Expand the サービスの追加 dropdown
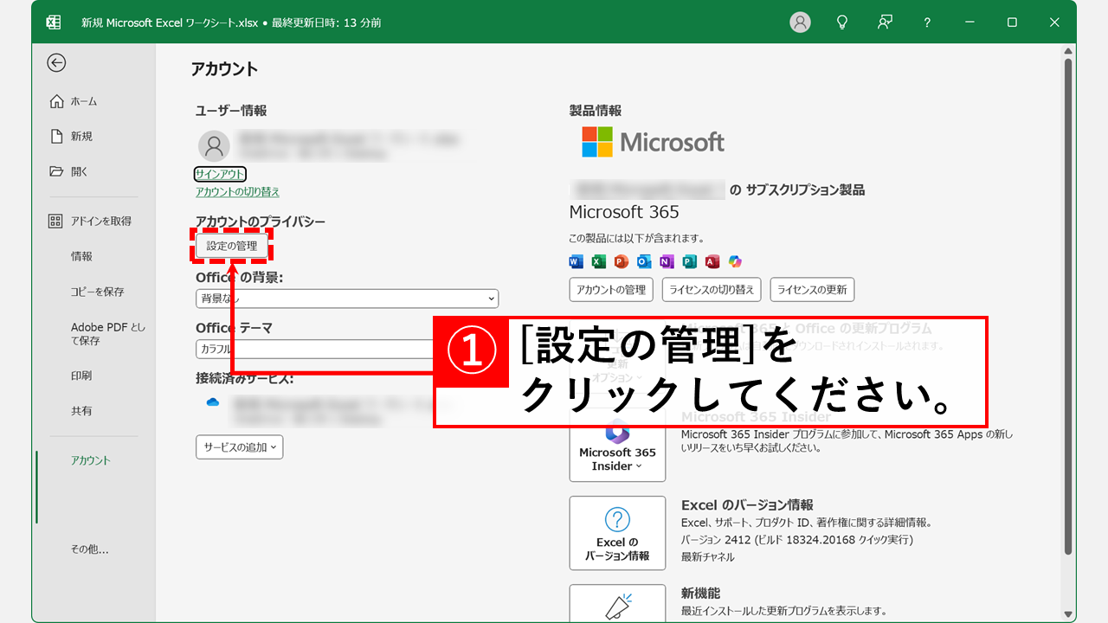Image resolution: width=1108 pixels, height=623 pixels. tap(239, 446)
